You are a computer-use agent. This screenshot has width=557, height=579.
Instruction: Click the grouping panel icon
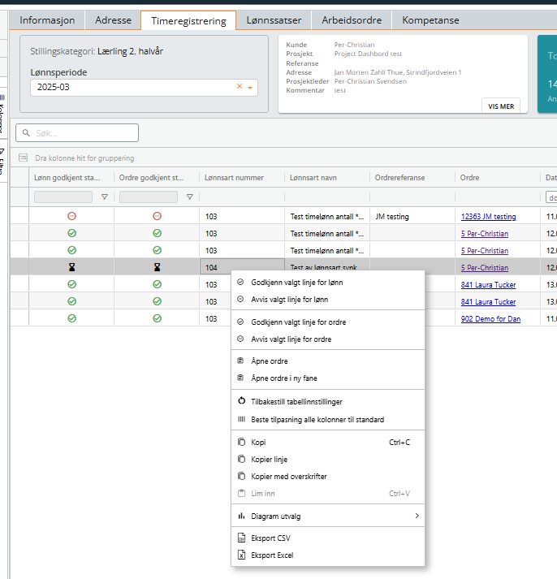(x=24, y=158)
